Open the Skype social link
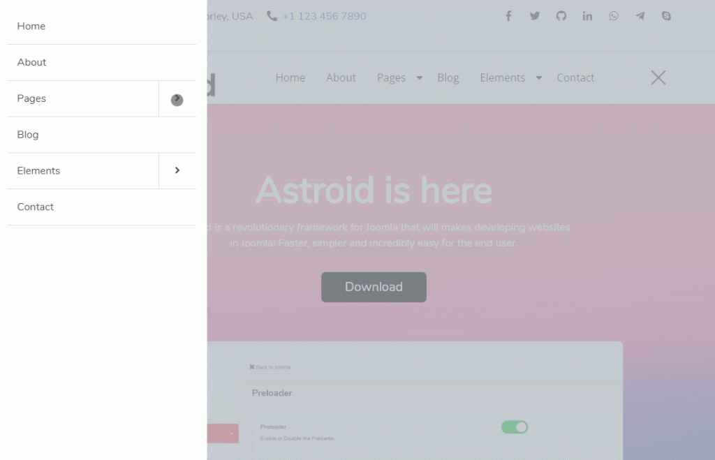Viewport: 715px width, 460px height. (x=666, y=16)
